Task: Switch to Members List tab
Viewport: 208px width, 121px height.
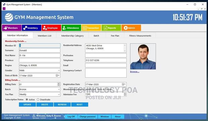Action: 45,36
